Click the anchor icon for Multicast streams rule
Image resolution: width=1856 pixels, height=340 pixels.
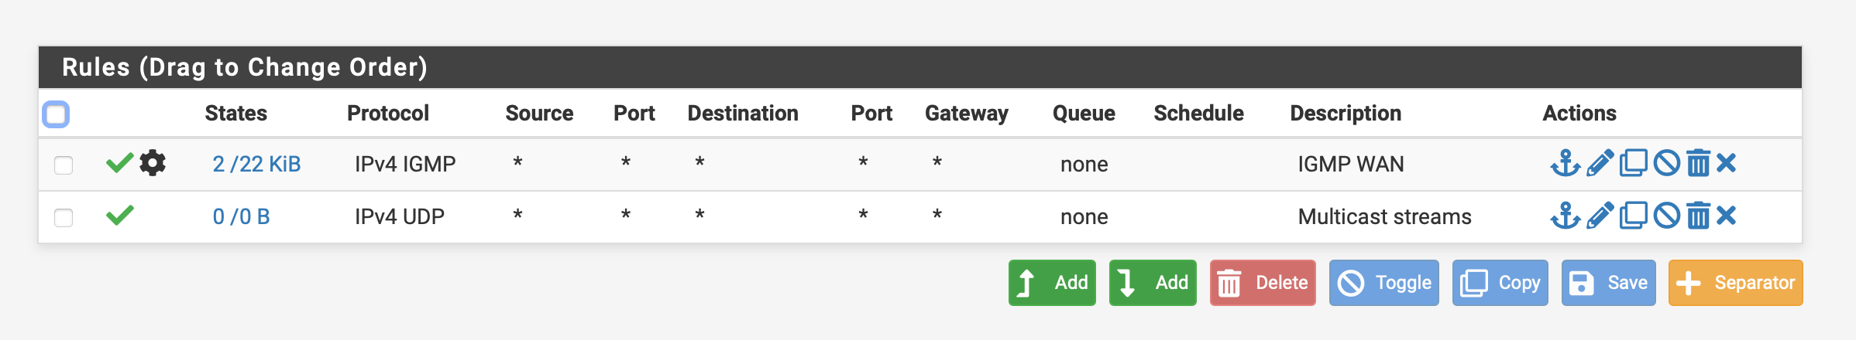[x=1565, y=216]
